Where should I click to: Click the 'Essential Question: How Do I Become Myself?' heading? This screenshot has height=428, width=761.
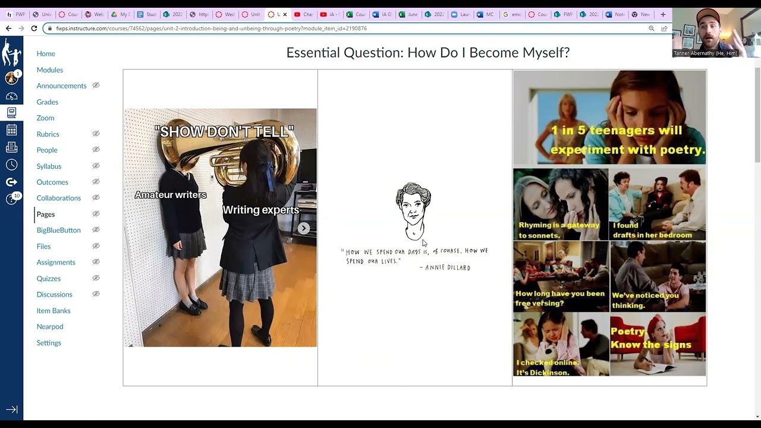(x=428, y=52)
